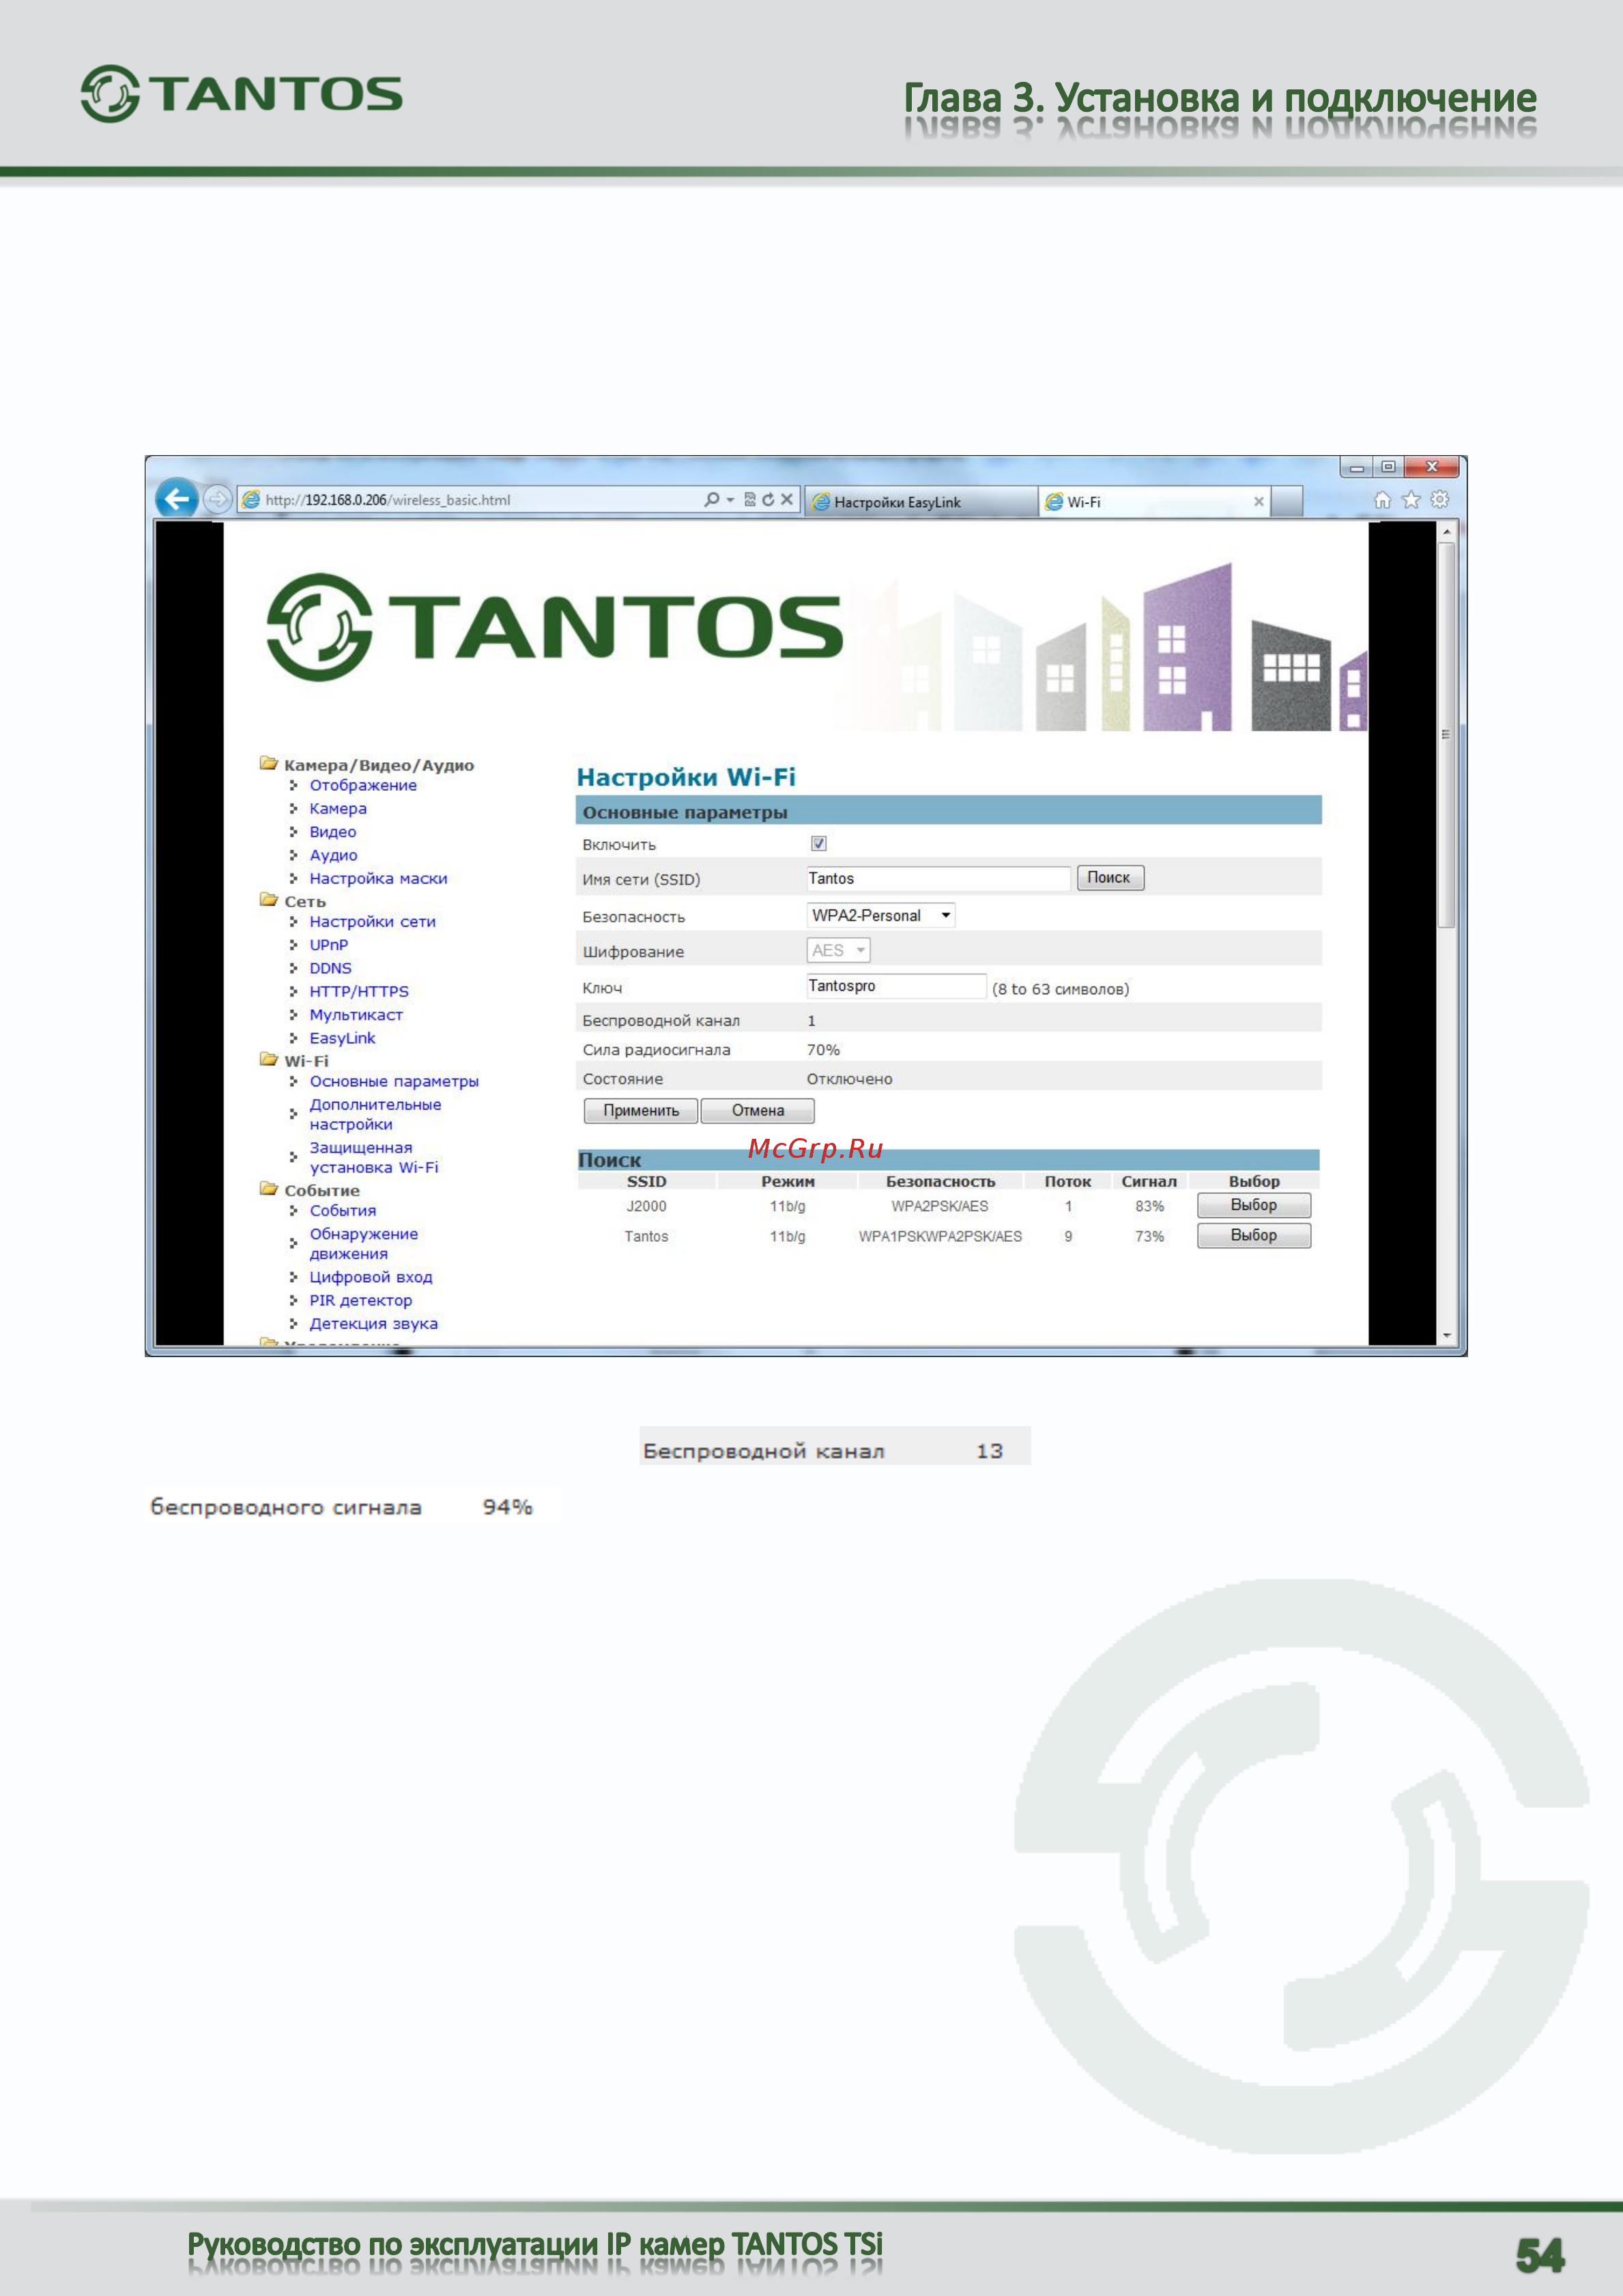Open the DDNS link

[331, 968]
